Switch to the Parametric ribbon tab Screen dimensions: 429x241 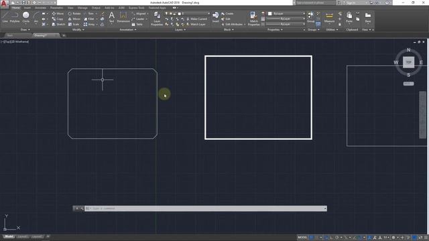[56, 7]
